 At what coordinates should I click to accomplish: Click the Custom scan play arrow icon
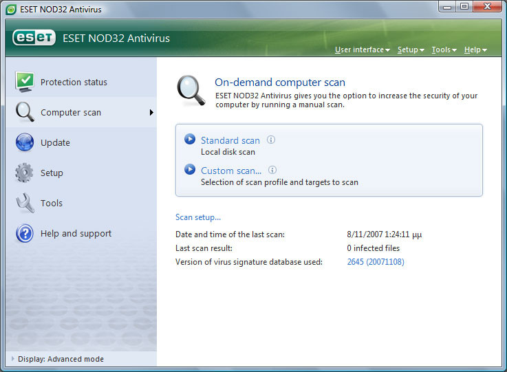coord(190,169)
